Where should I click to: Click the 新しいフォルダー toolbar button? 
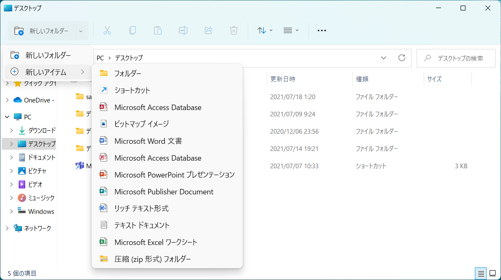coord(42,31)
